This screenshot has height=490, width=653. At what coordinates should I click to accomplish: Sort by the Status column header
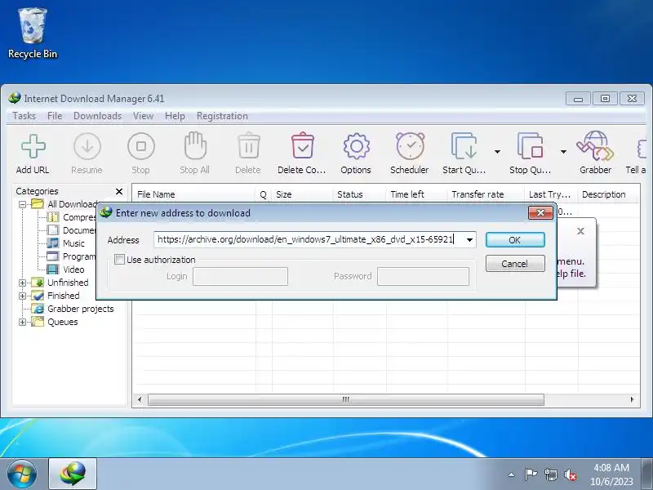click(x=359, y=194)
